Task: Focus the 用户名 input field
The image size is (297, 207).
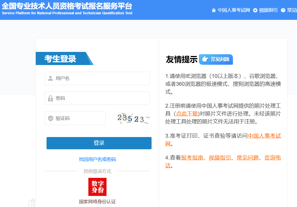Action: (x=97, y=78)
